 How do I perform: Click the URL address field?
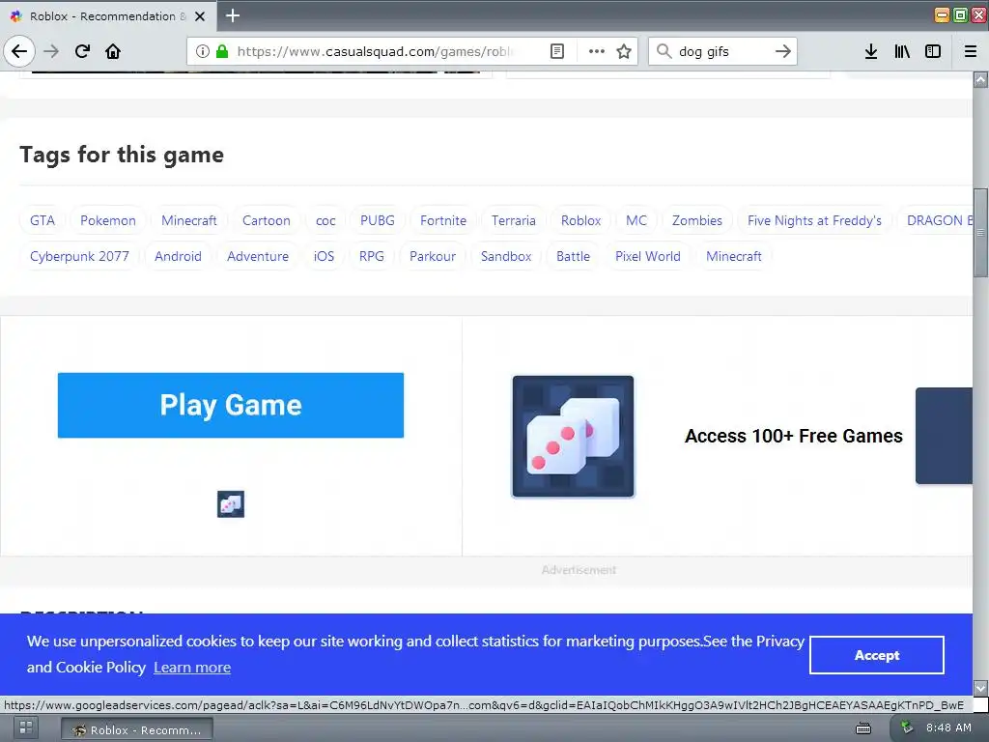pyautogui.click(x=376, y=51)
